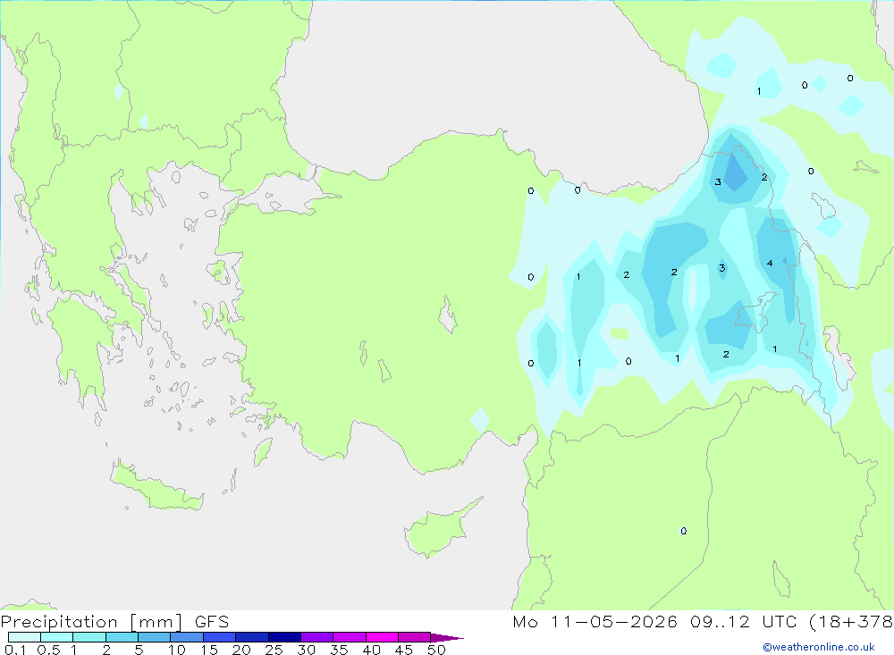Select the 0.1–0.5 mm lightest cyan legend swatch
894x655 pixels.
point(24,637)
